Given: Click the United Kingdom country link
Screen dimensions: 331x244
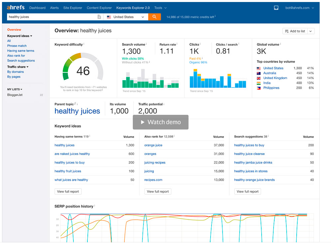Looking at the screenshot, I should tap(275, 78).
